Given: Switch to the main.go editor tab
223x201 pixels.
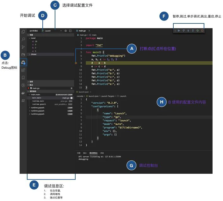Looking at the screenshot, I should click(x=82, y=31).
